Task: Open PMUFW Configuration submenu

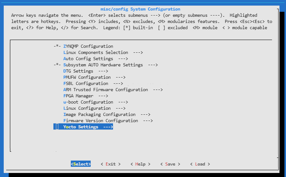Action: [x=94, y=77]
